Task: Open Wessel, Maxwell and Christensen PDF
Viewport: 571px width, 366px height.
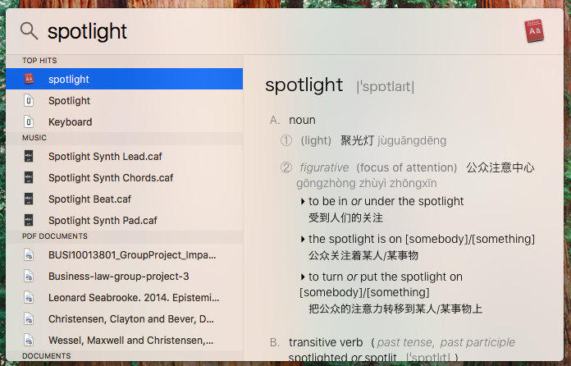Action: (124, 340)
